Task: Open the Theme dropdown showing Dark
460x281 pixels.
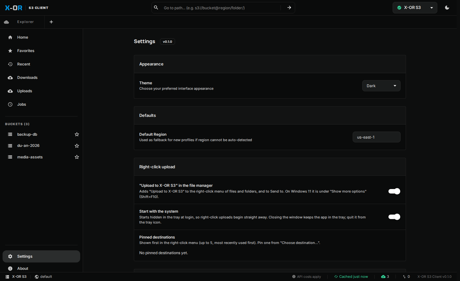Action: (x=381, y=86)
